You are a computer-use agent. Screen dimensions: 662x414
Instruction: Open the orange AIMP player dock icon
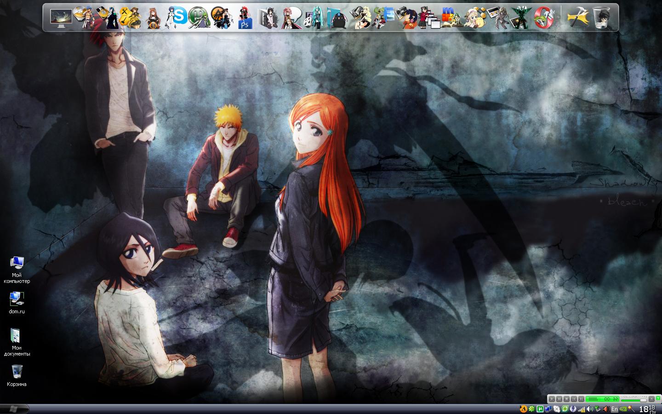pos(222,18)
